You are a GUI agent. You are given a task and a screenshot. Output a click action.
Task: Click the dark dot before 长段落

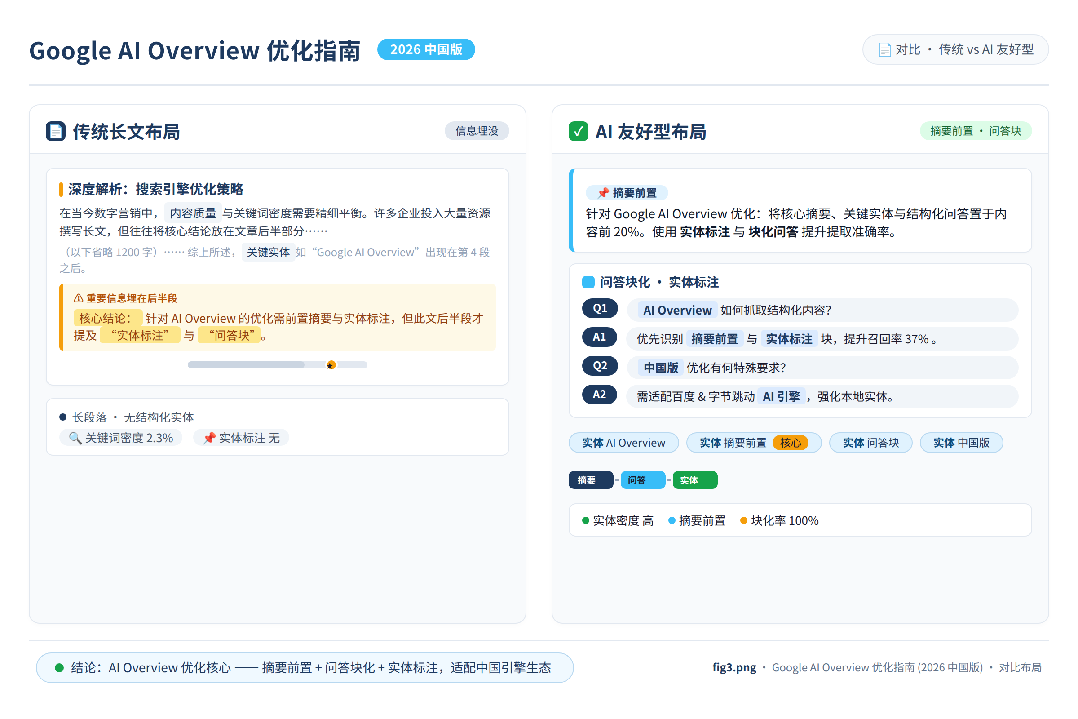pyautogui.click(x=63, y=417)
